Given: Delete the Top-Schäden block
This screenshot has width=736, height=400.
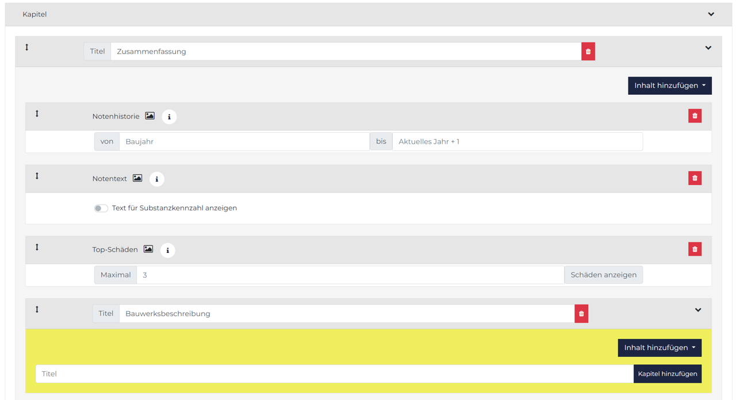Looking at the screenshot, I should coord(695,249).
